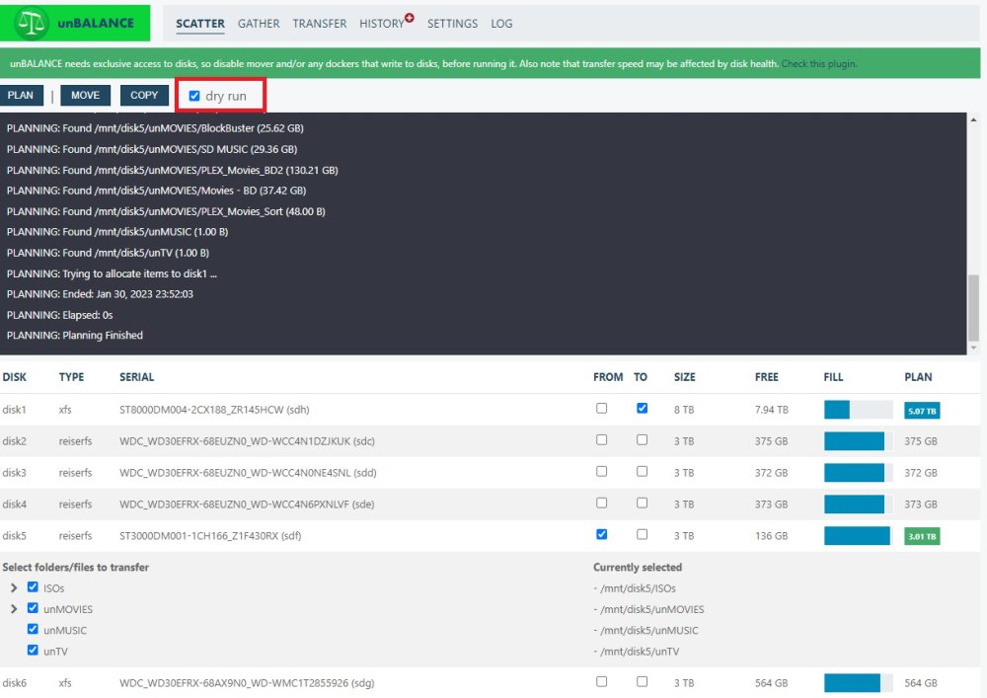Click the green 3.01 TB plan badge

click(x=922, y=537)
